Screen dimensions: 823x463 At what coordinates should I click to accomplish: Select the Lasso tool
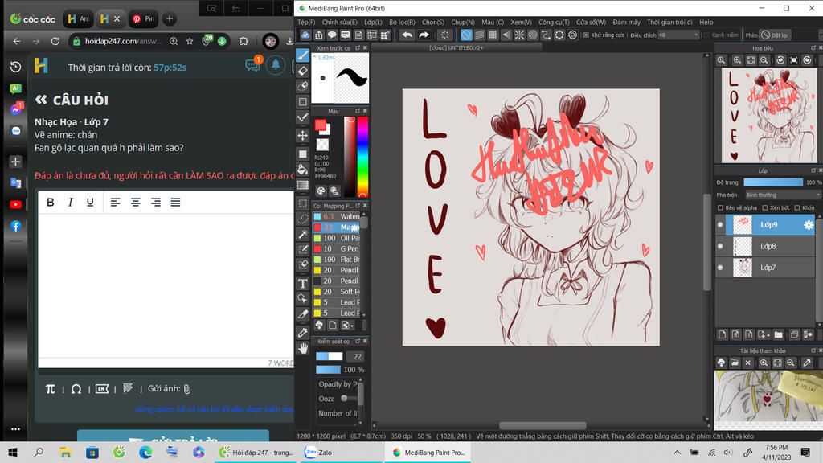click(x=303, y=219)
